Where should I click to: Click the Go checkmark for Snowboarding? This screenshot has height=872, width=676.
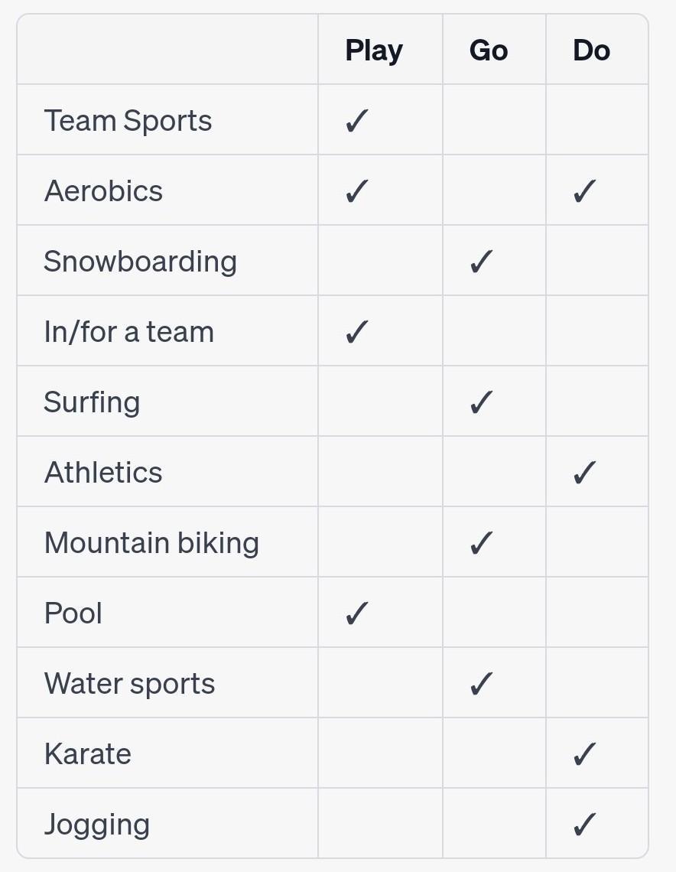tap(481, 262)
